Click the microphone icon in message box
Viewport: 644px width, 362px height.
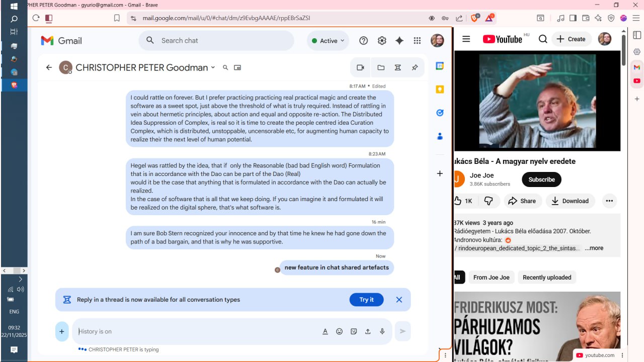tap(382, 331)
